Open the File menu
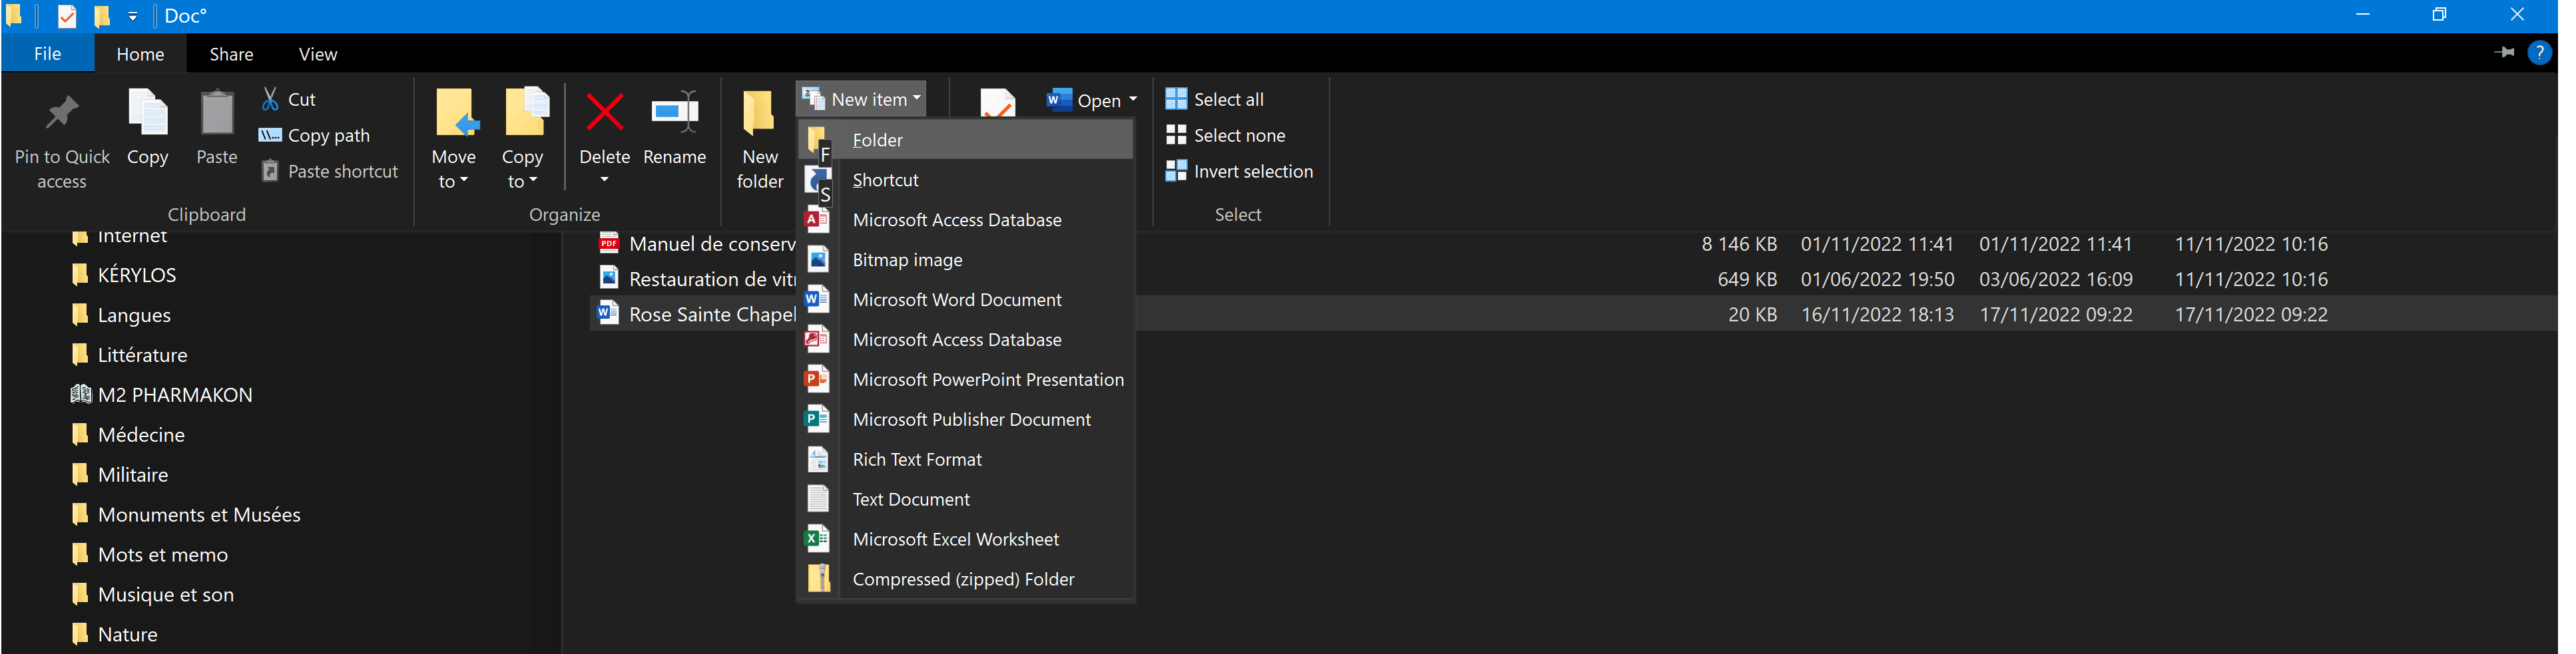The height and width of the screenshot is (654, 2576). (x=47, y=53)
